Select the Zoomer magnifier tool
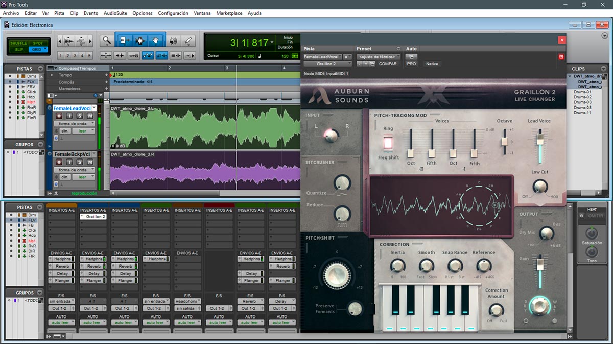Screen dimensions: 613x344 106,40
